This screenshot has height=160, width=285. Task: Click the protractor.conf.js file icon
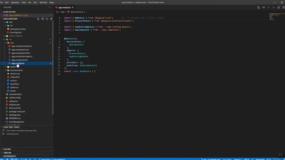coord(8,29)
